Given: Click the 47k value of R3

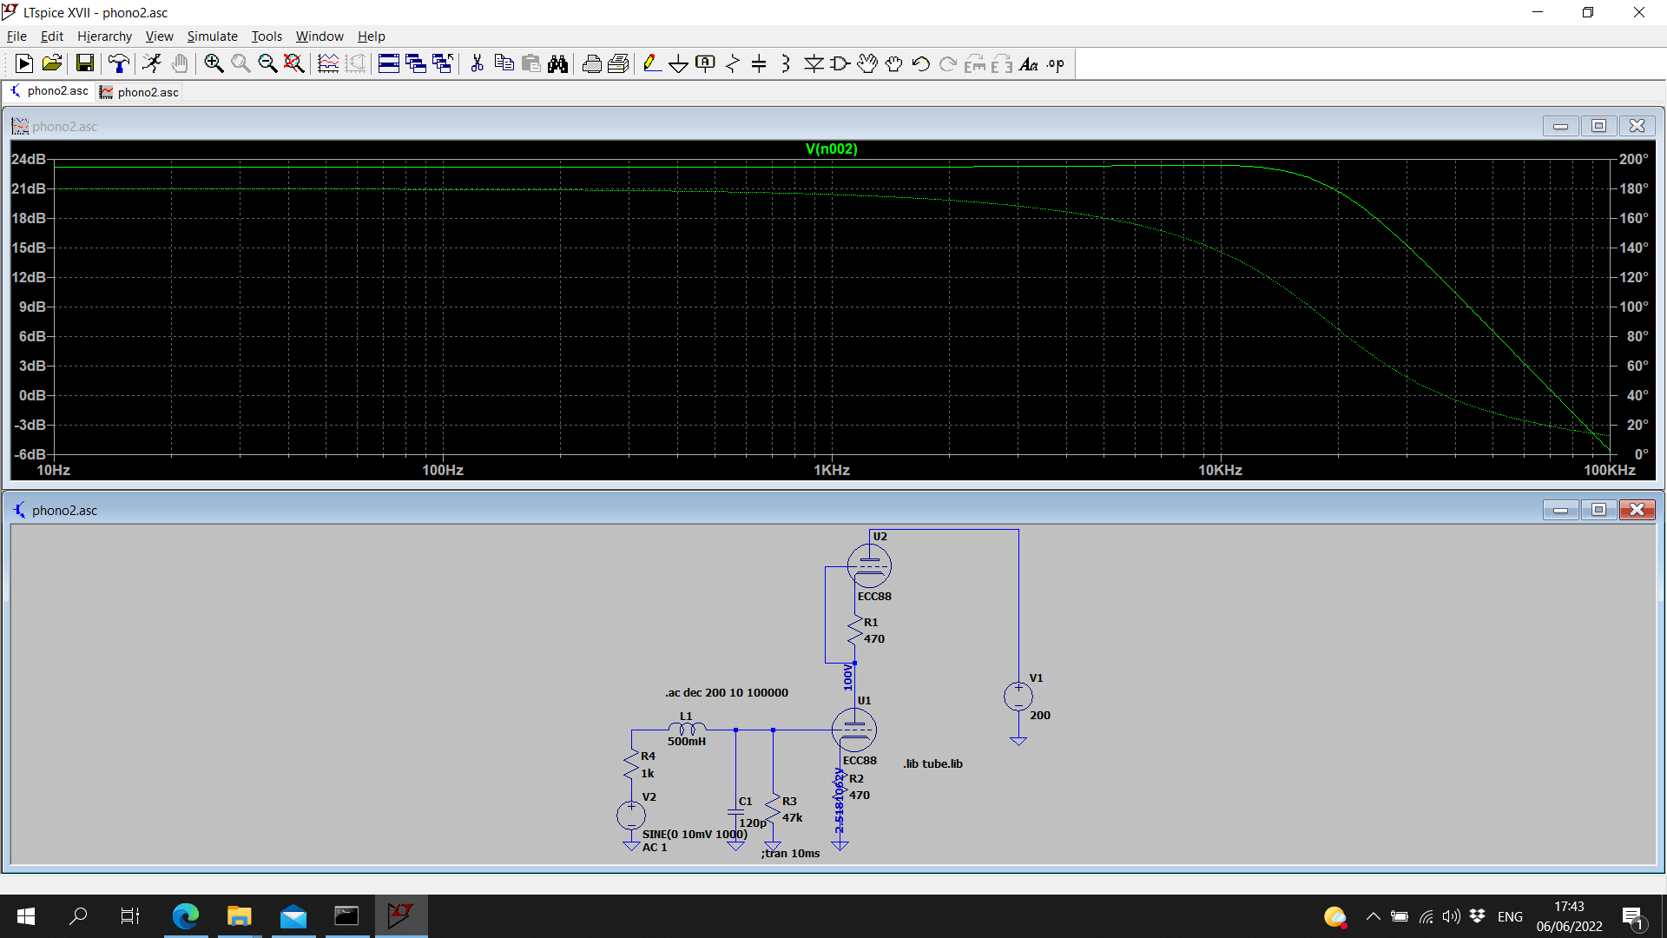Looking at the screenshot, I should (792, 817).
